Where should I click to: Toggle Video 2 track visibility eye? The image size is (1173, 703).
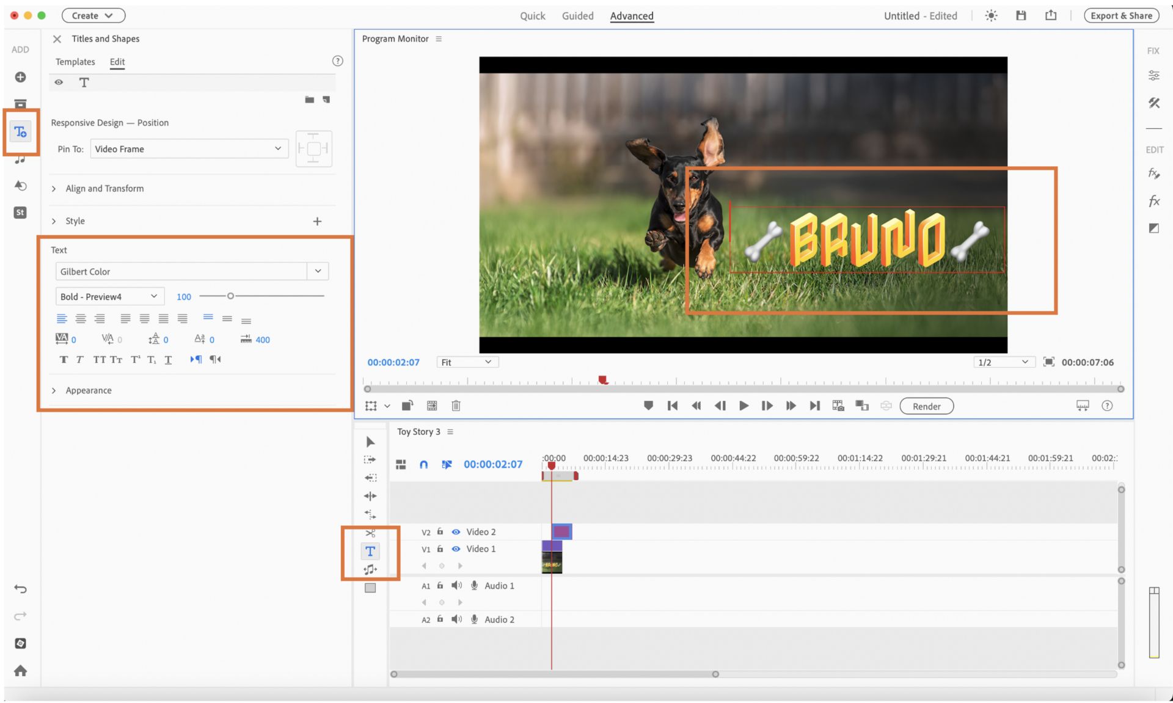(x=456, y=532)
